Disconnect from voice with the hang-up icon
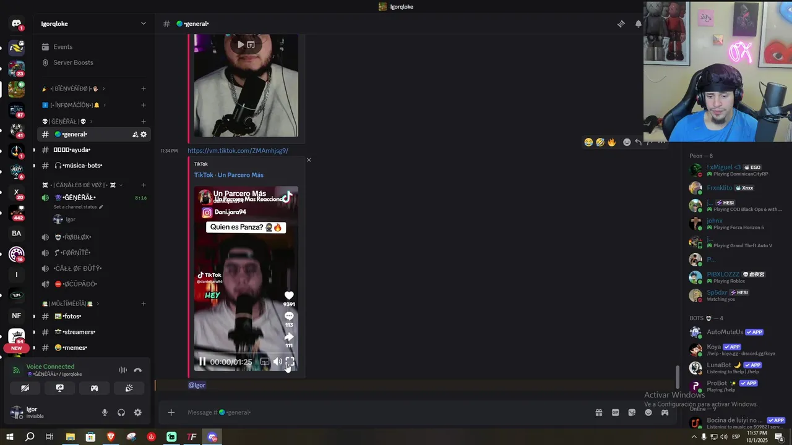 point(138,370)
